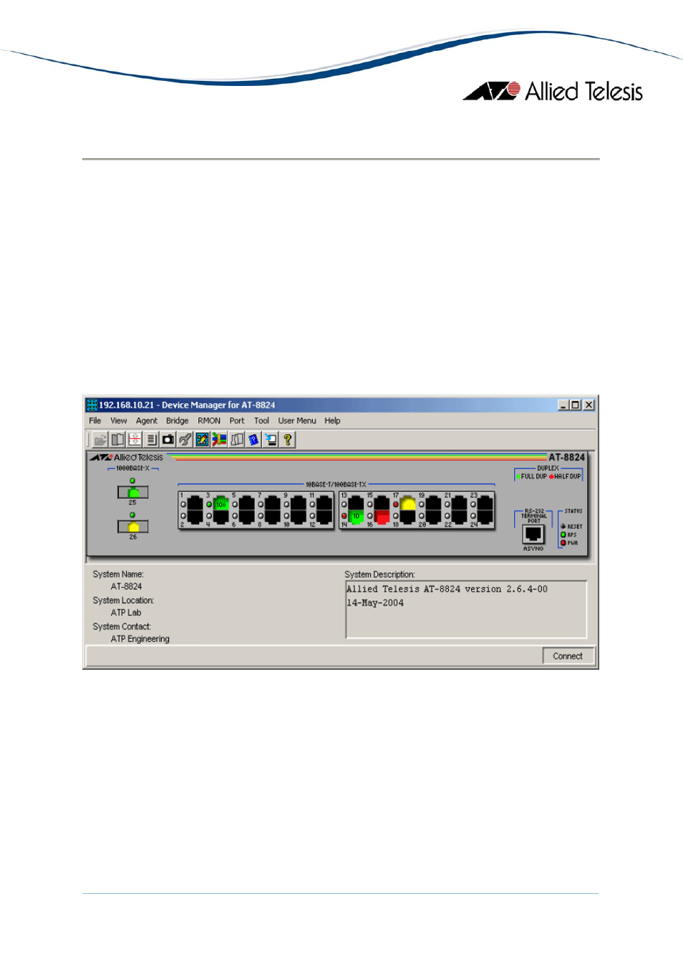Select the yellow port 17
Image resolution: width=683 pixels, height=967 pixels.
[407, 503]
